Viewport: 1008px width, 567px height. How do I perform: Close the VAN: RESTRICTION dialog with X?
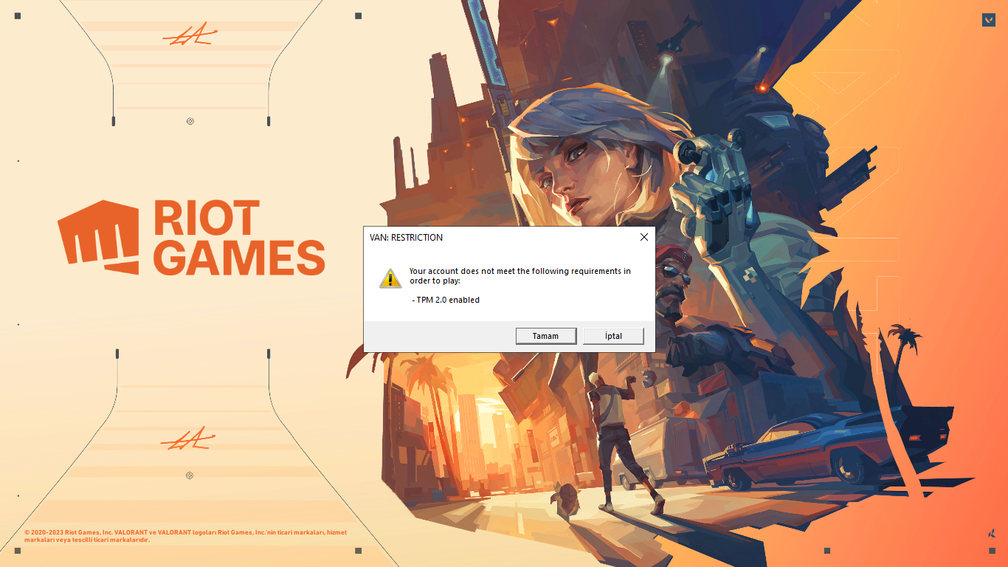coord(643,237)
